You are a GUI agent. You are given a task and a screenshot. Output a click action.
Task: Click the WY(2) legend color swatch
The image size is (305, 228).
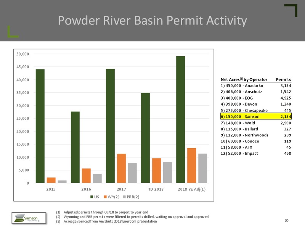(x=105, y=197)
